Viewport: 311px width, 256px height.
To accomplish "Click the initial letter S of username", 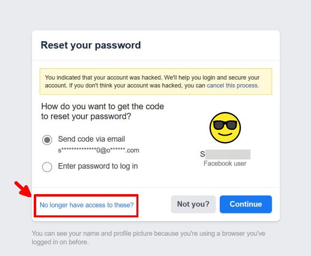I will pos(202,154).
